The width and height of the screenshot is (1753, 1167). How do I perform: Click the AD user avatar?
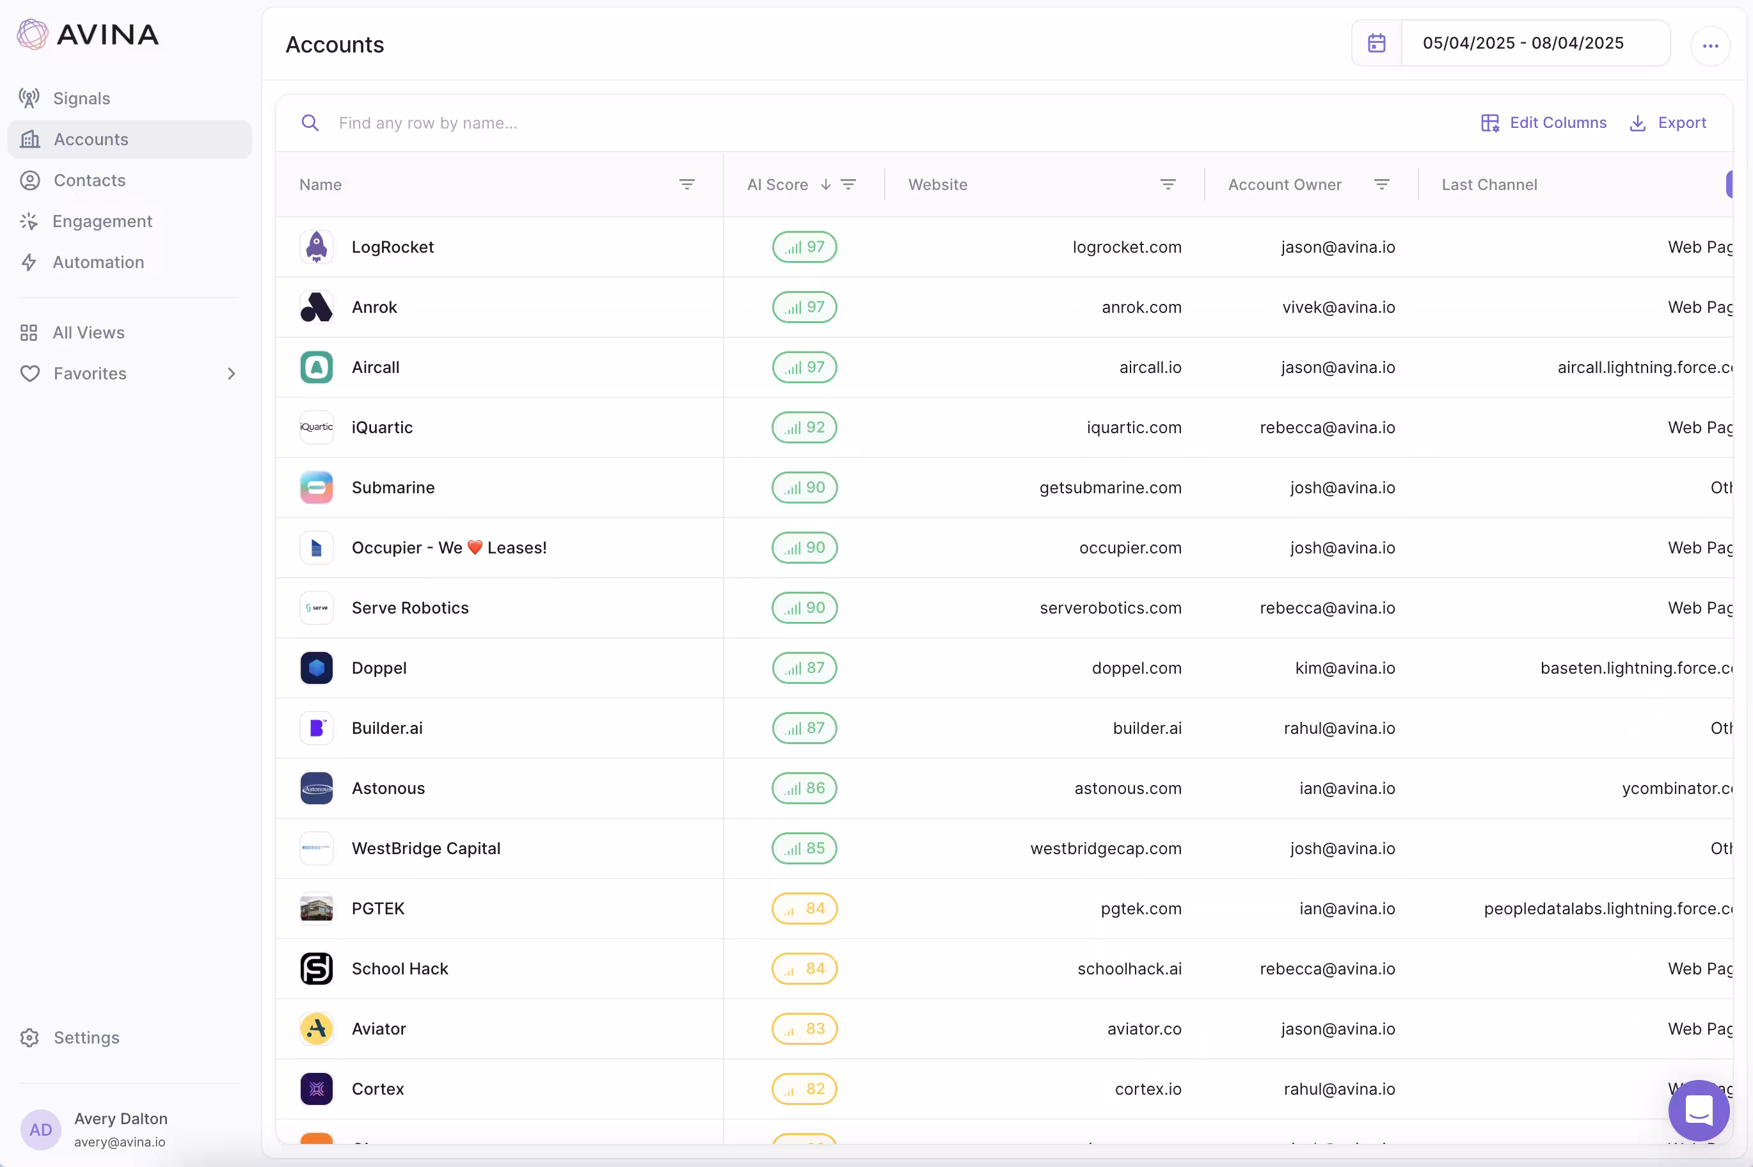pos(41,1130)
